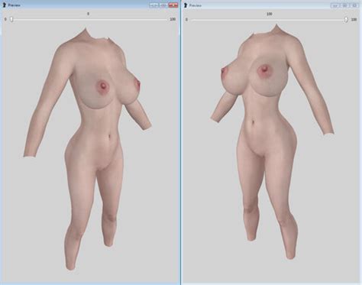This screenshot has width=362, height=285.
Task: Click the "100" maximum label of the left slider
Action: [x=173, y=19]
